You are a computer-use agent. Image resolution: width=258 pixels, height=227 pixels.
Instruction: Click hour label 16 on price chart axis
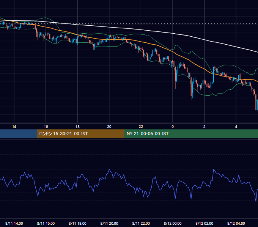click(46, 127)
